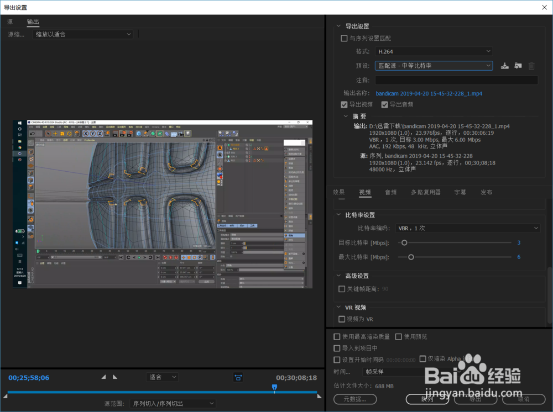Screen dimensions: 553x412
Task: Click the Export button (导出)
Action: pyautogui.click(x=476, y=399)
